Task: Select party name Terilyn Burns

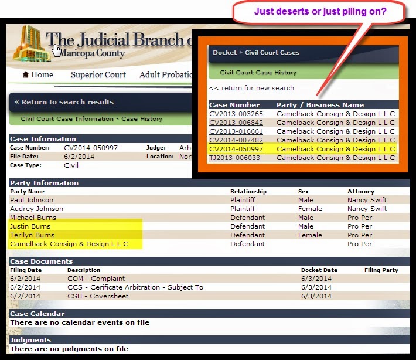Action: 32,235
